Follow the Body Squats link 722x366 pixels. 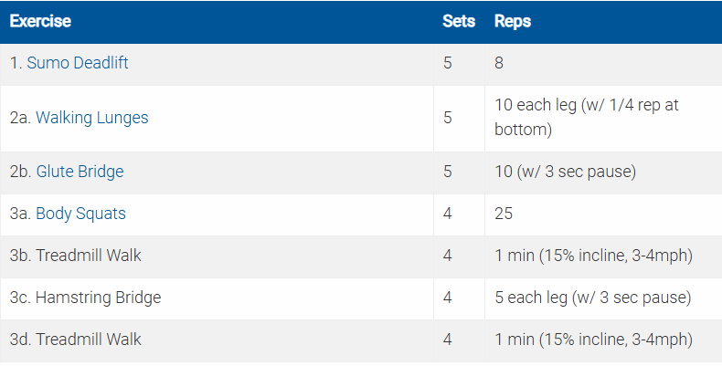[80, 214]
